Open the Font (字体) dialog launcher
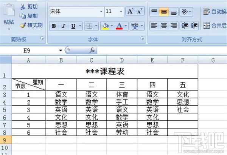Image resolution: width=227 pixels, height=155 pixels. [x=142, y=38]
